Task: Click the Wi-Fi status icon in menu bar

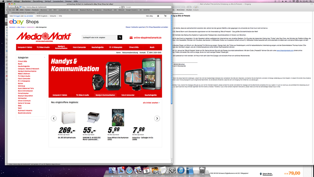Action: 294,1
